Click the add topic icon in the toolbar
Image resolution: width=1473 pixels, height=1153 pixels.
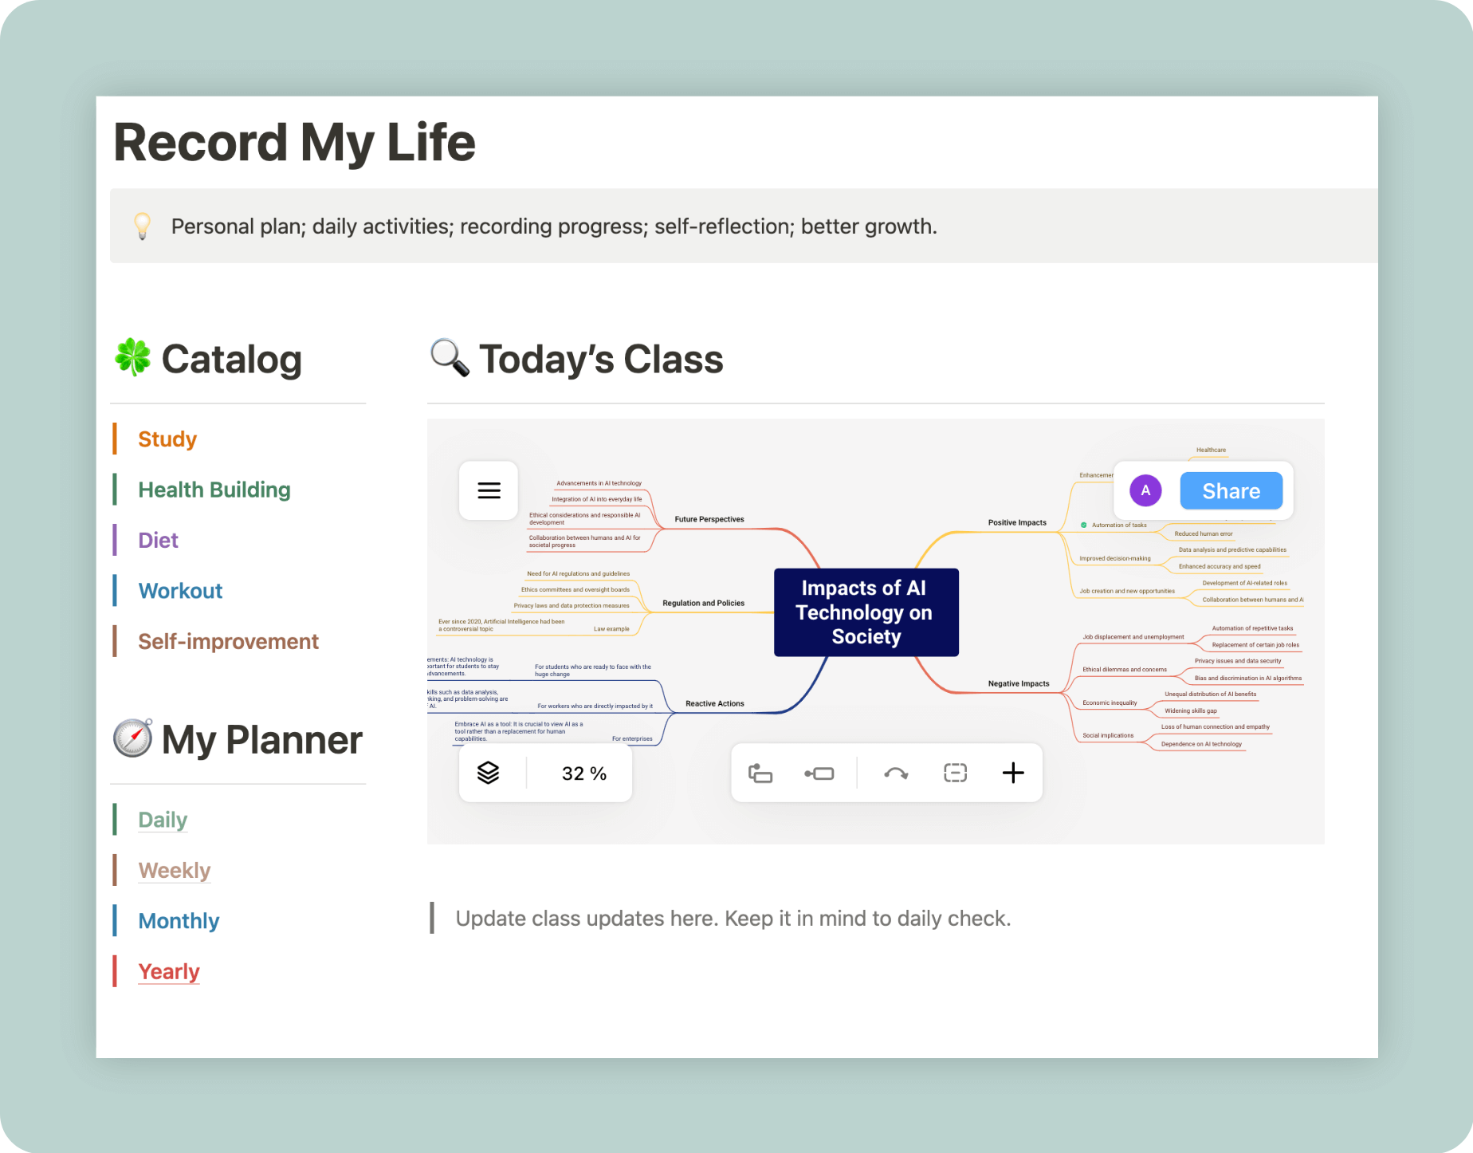(x=819, y=773)
